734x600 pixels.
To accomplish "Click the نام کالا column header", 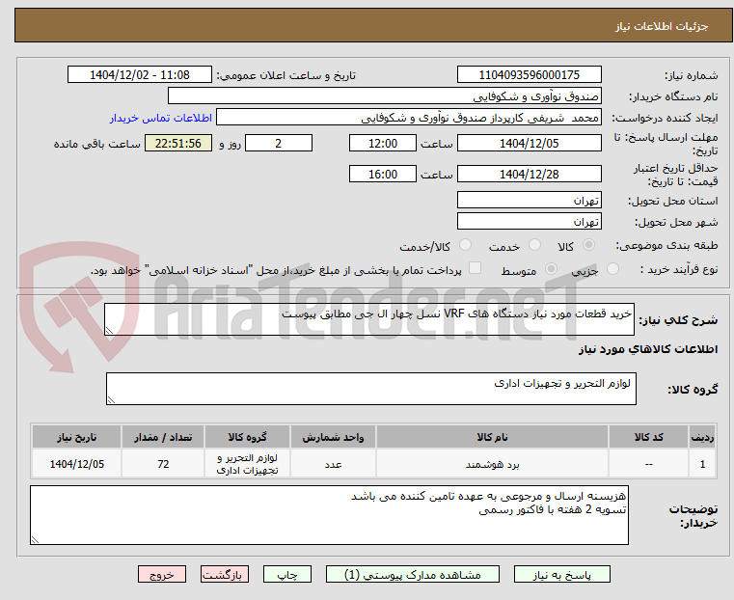I will point(492,437).
